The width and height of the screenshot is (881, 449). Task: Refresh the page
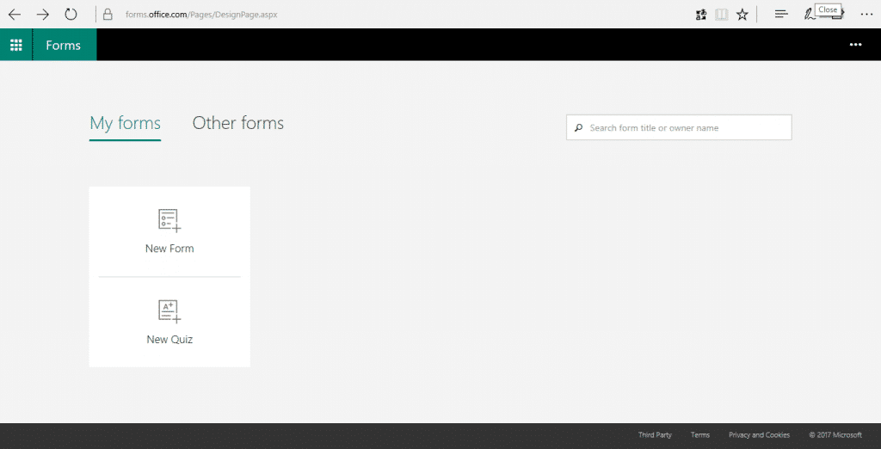click(x=71, y=15)
